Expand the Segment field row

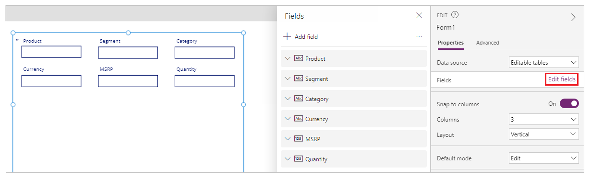coord(288,78)
